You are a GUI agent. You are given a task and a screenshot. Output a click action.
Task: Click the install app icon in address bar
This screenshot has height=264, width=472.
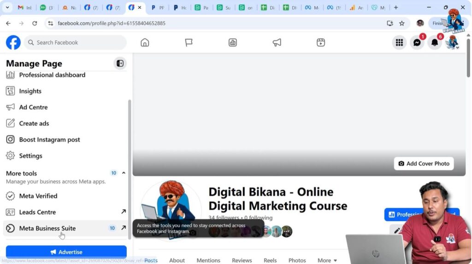coord(390,23)
